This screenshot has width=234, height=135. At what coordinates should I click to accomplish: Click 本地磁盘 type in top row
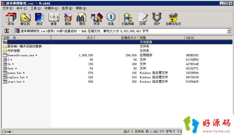click(x=146, y=42)
